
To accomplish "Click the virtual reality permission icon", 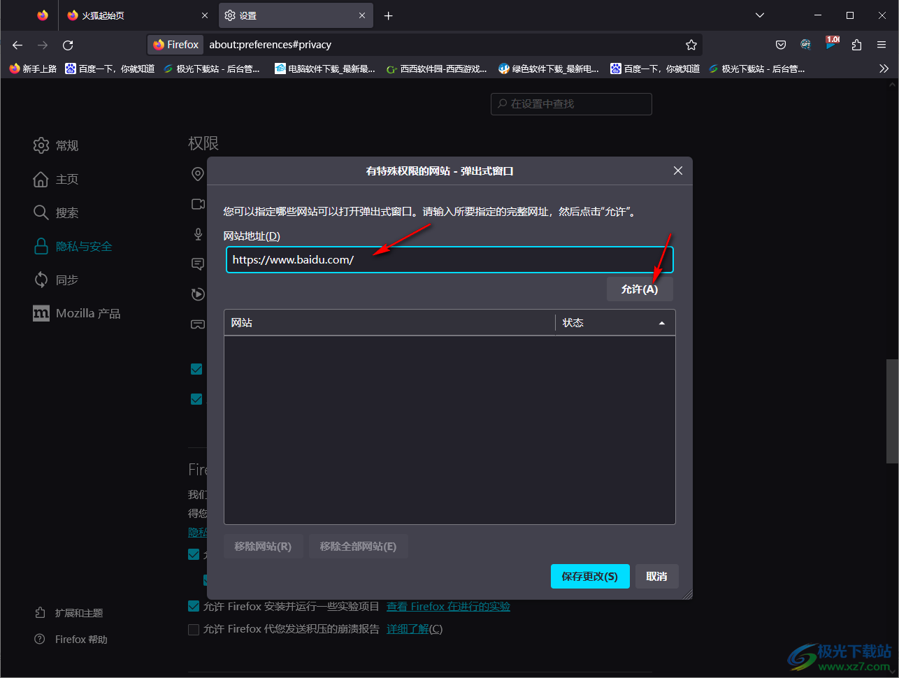I will click(198, 324).
